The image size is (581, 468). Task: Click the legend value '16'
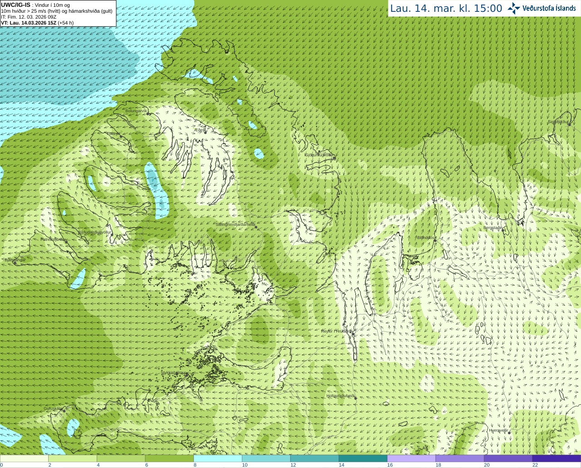click(390, 465)
